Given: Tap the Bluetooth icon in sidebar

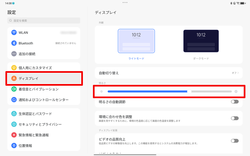Looking at the screenshot, I should tap(14, 43).
